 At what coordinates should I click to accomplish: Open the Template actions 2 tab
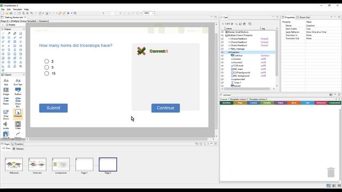pyautogui.click(x=258, y=99)
